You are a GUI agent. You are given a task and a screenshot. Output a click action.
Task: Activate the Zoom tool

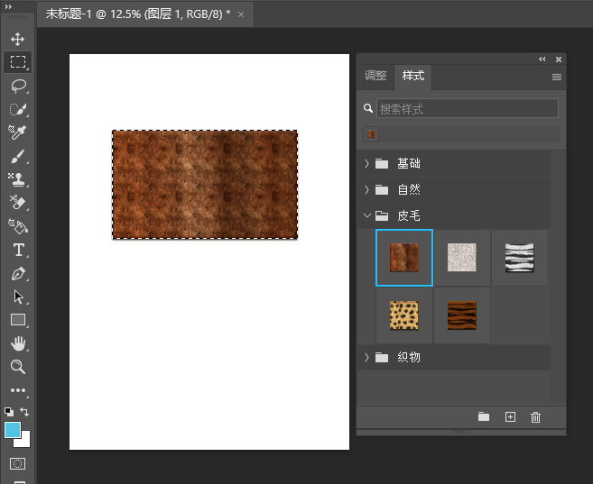tap(18, 367)
